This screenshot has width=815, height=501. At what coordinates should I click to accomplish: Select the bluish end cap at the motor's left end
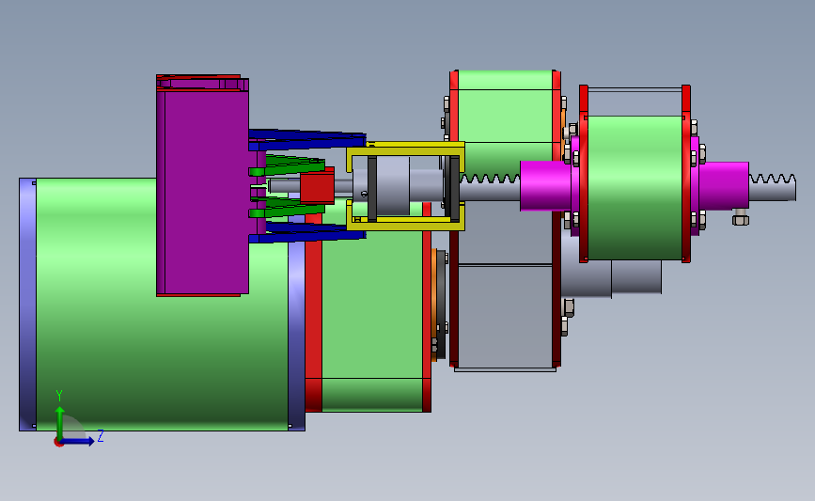[x=27, y=305]
